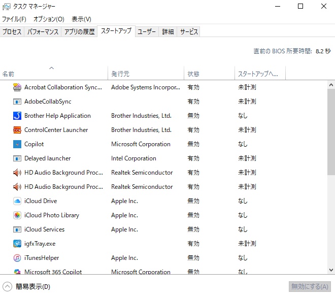Image resolution: width=335 pixels, height=298 pixels.
Task: Select the AdobeCollabSync name text
Action: (48, 102)
